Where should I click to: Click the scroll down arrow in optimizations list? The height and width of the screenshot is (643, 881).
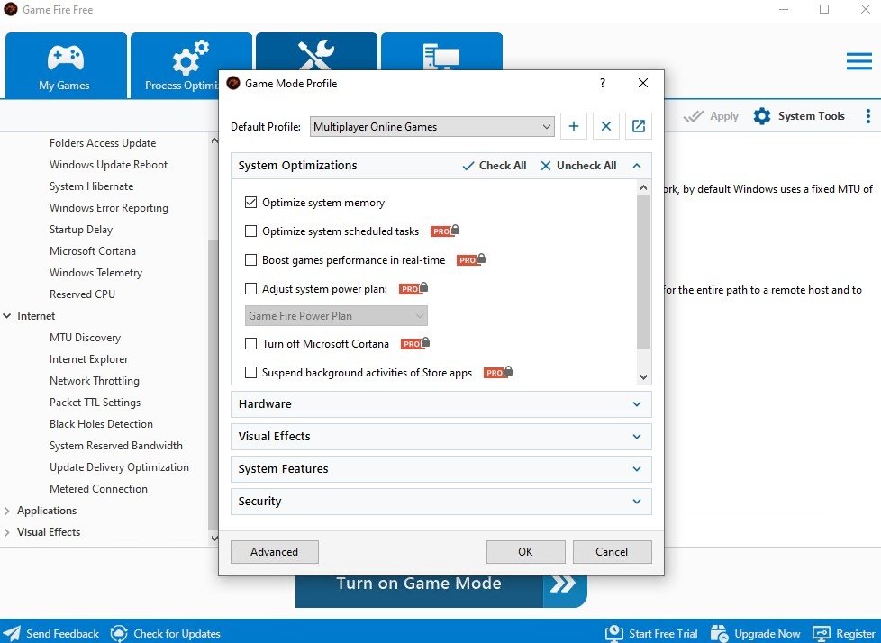(x=643, y=377)
